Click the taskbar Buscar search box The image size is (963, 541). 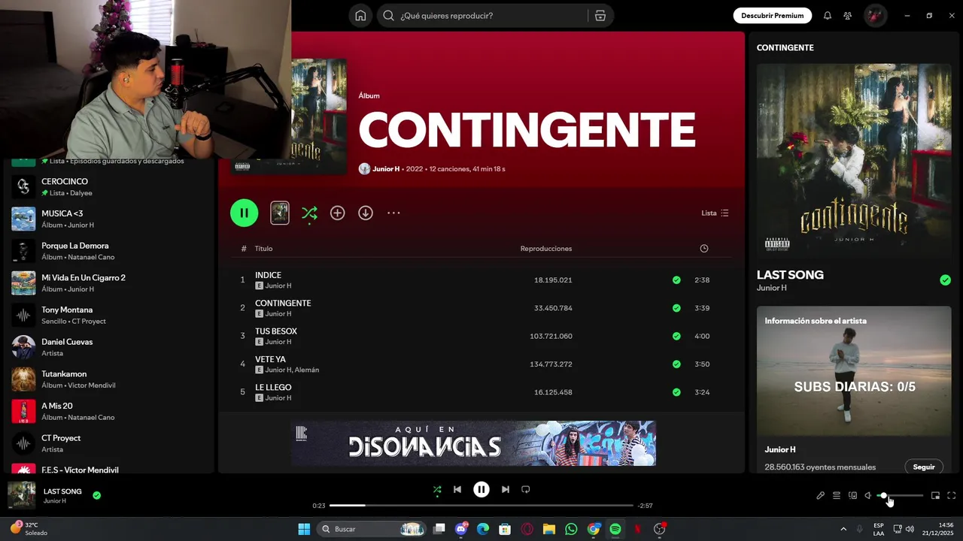click(x=373, y=530)
